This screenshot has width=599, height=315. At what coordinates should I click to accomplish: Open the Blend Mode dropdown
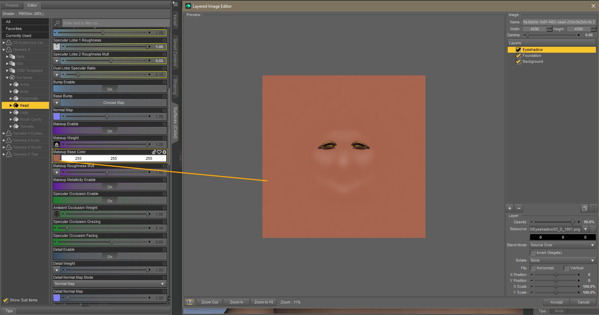tap(562, 245)
